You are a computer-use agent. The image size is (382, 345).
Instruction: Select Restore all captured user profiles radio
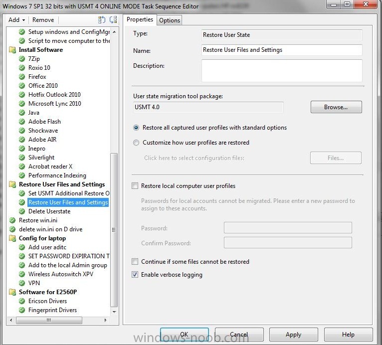pos(136,128)
